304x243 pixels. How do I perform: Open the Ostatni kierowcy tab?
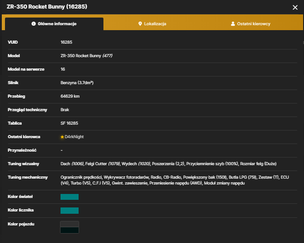(x=251, y=24)
